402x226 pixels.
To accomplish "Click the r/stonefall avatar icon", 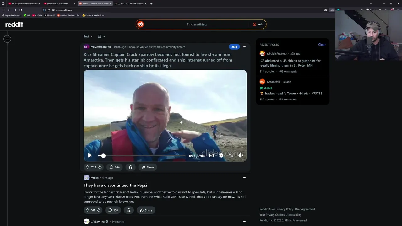I will pos(262,82).
